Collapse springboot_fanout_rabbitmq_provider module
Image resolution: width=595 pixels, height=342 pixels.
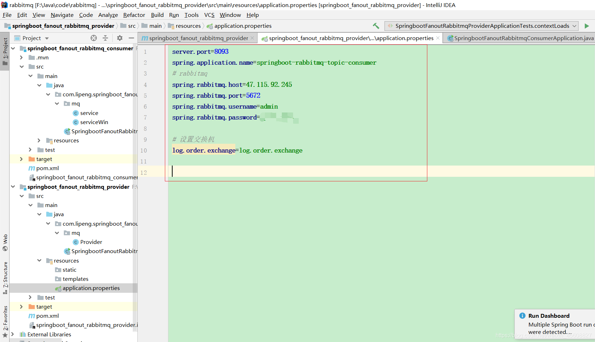(x=13, y=187)
